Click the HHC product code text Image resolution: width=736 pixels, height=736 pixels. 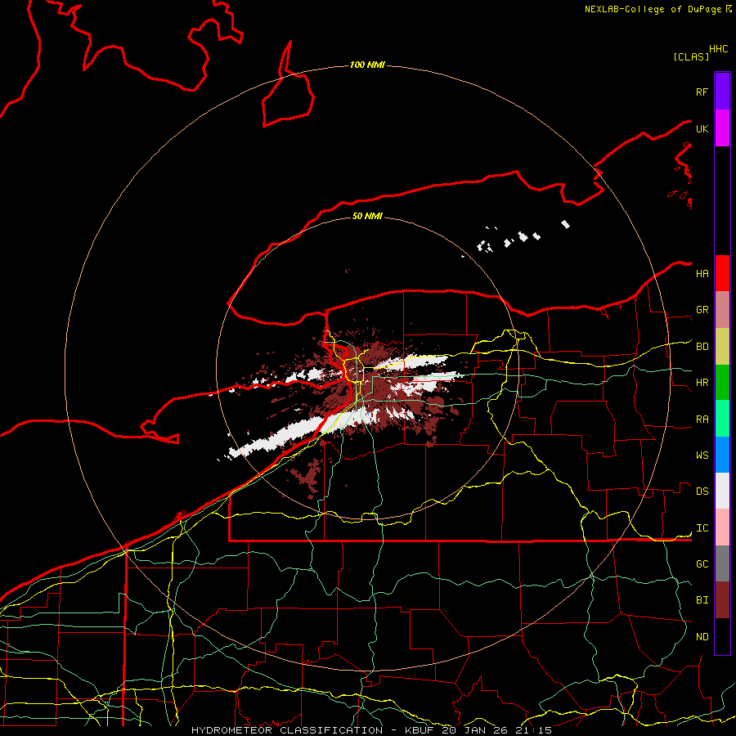(x=719, y=49)
